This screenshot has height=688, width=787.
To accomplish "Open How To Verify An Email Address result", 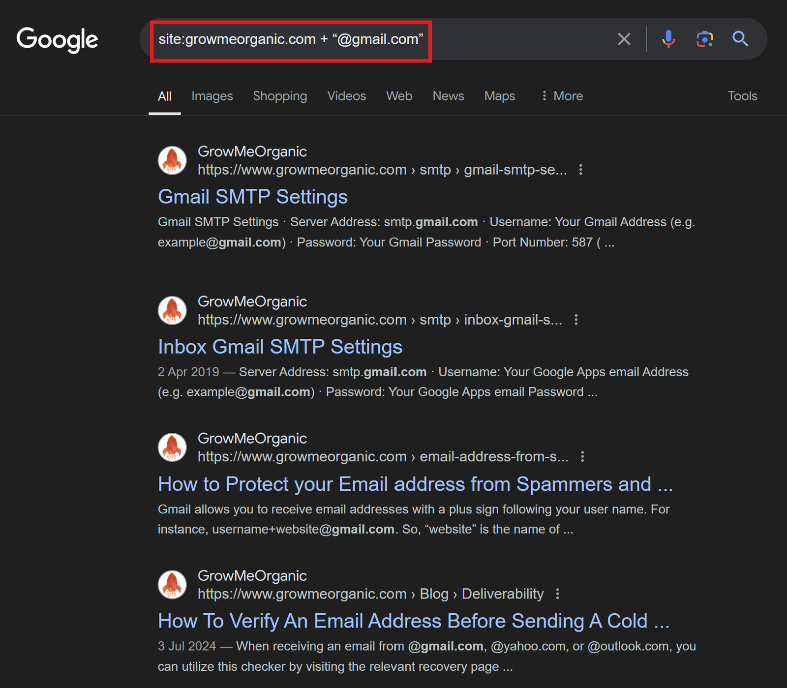I will (414, 621).
